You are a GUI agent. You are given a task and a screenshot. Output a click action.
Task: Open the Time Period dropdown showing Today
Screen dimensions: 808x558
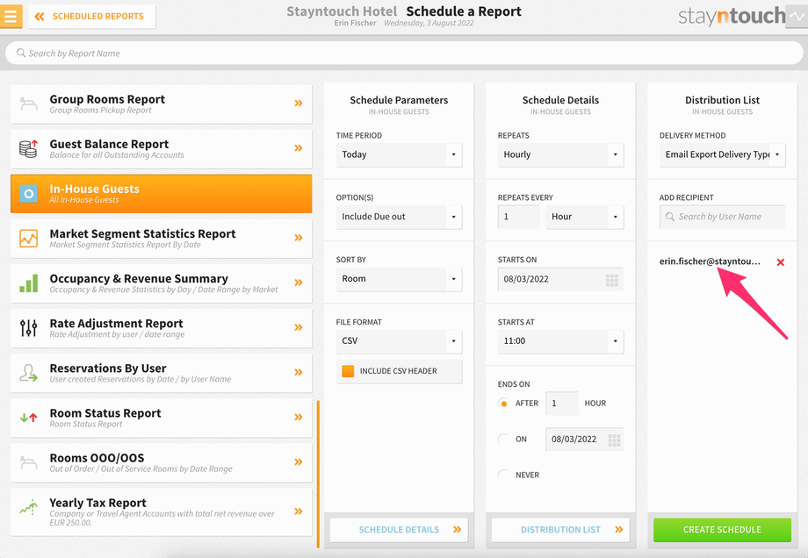(399, 154)
